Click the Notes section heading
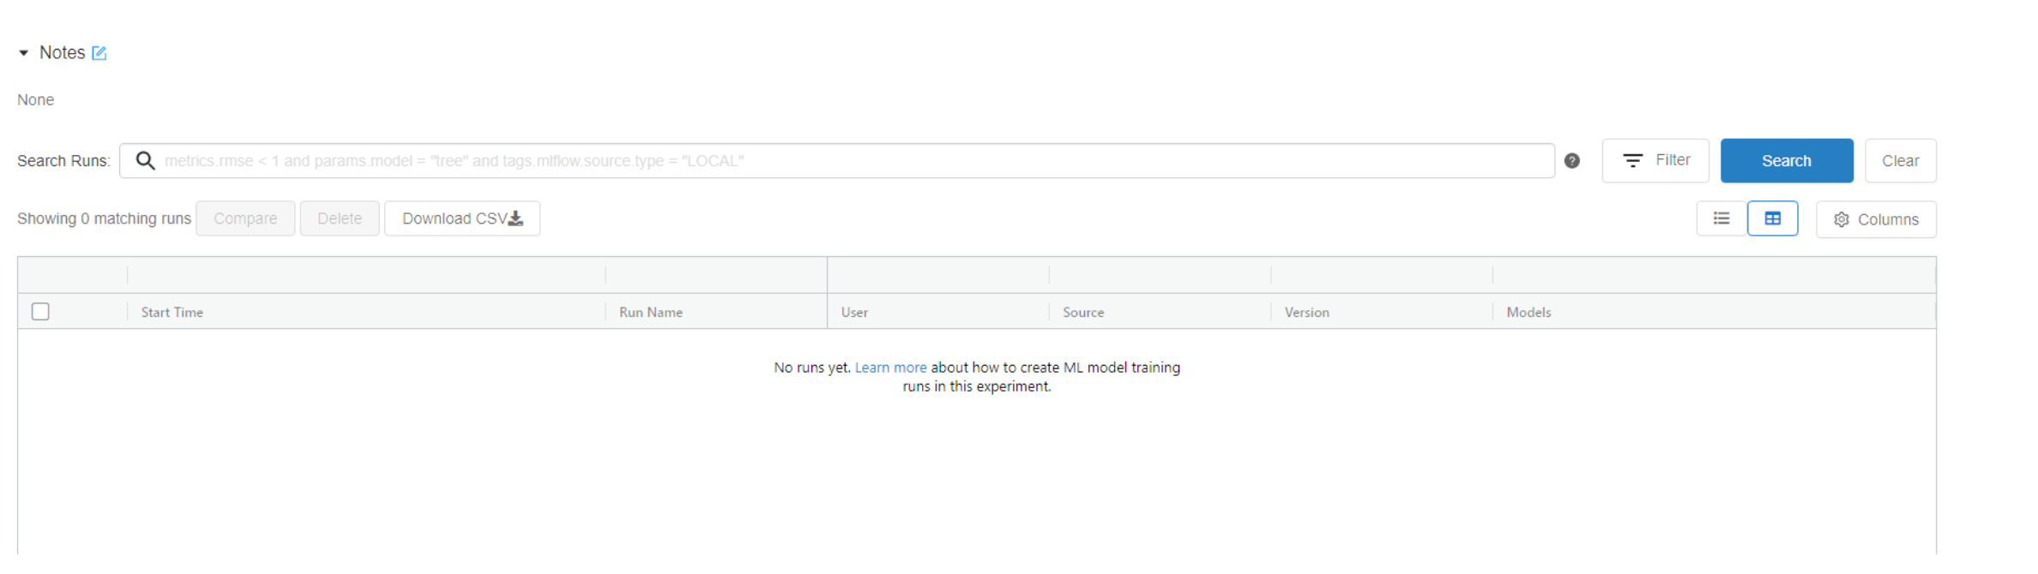 [63, 53]
